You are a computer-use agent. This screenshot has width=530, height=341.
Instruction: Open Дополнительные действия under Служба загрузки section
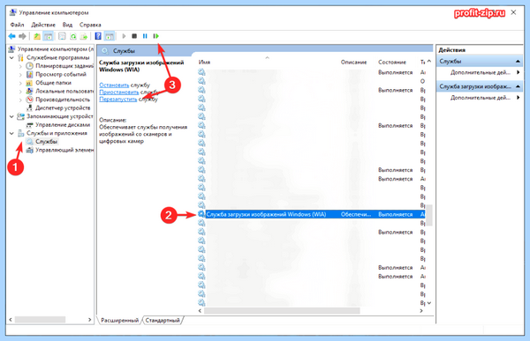481,98
